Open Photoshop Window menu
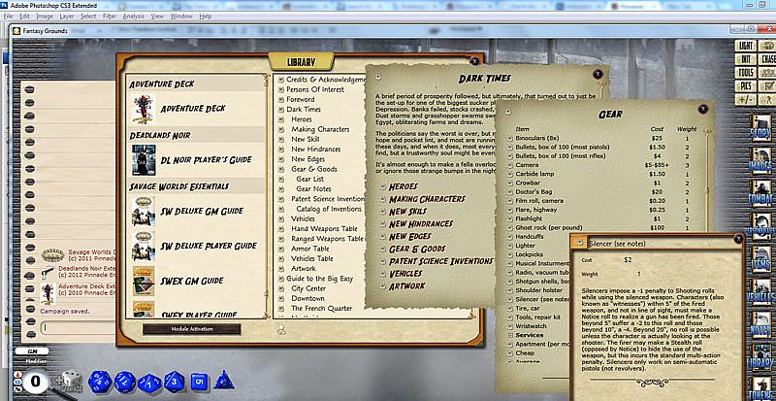Screen dimensions: 776x401 (x=181, y=17)
